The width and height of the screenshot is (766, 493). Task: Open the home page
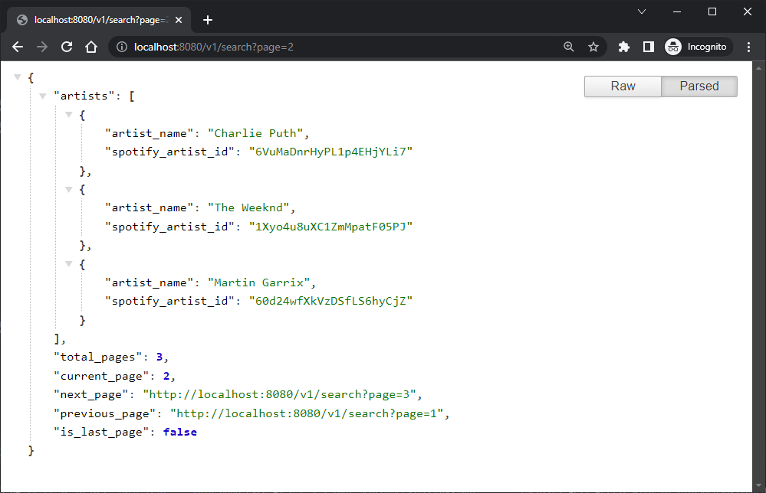(x=90, y=46)
